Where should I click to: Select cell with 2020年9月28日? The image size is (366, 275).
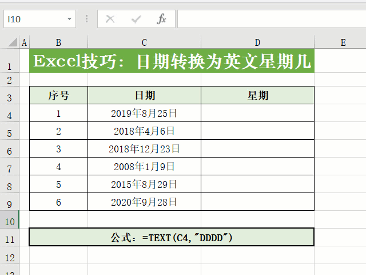[144, 202]
